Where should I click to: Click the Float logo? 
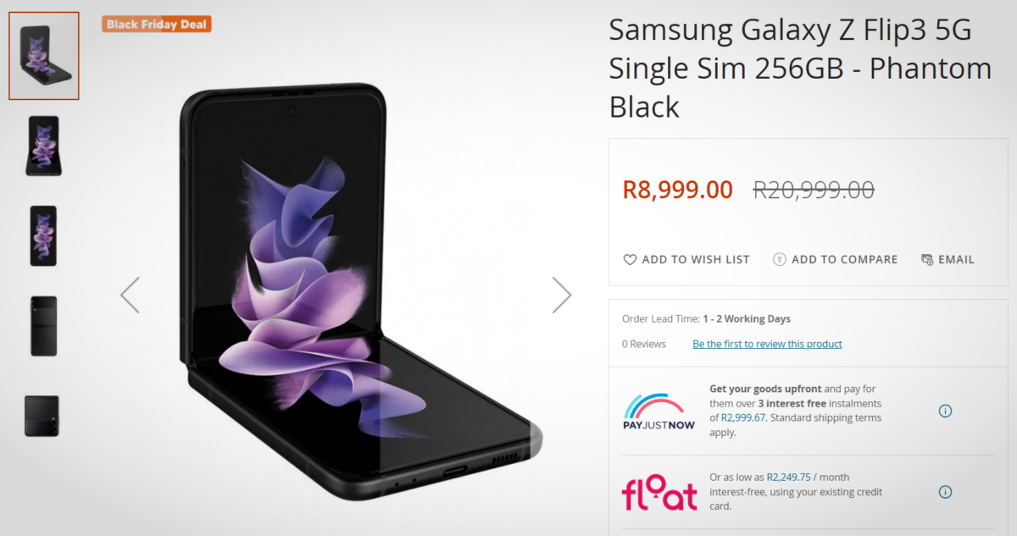pyautogui.click(x=659, y=493)
